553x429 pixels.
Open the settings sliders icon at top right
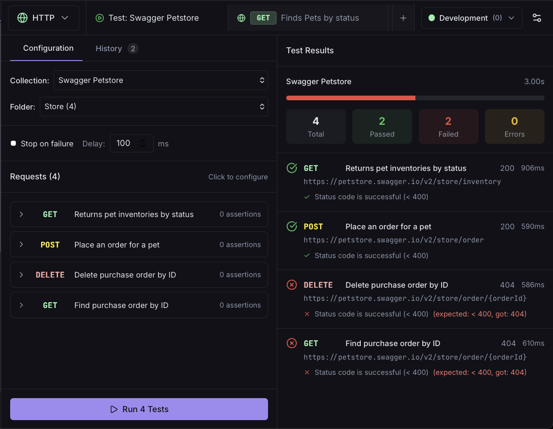coord(537,18)
